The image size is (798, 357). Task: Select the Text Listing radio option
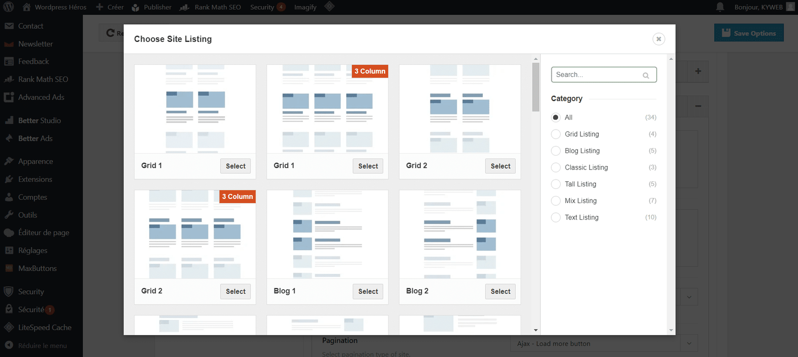[556, 217]
